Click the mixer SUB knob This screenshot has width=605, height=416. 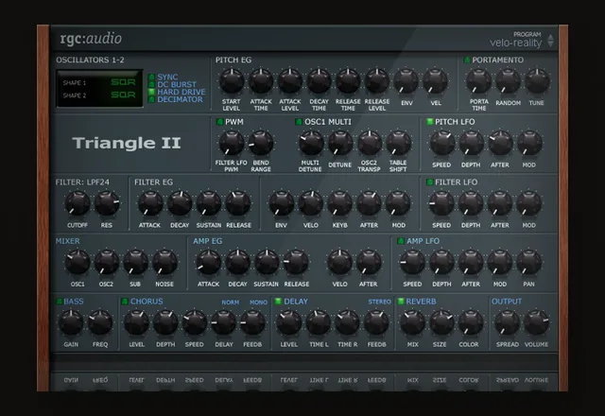tap(135, 263)
